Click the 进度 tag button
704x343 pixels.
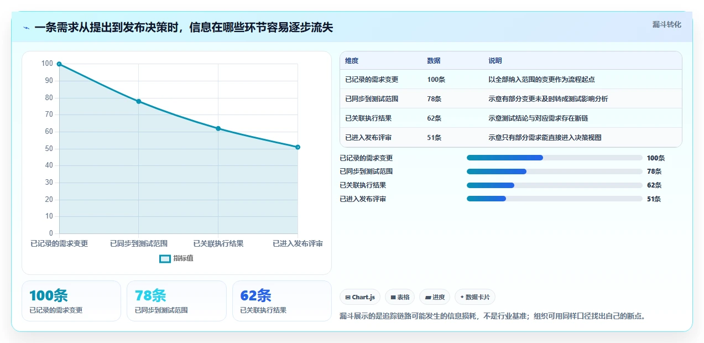point(435,297)
